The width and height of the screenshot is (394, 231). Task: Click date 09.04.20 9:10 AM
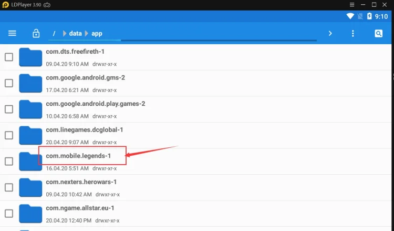67,64
